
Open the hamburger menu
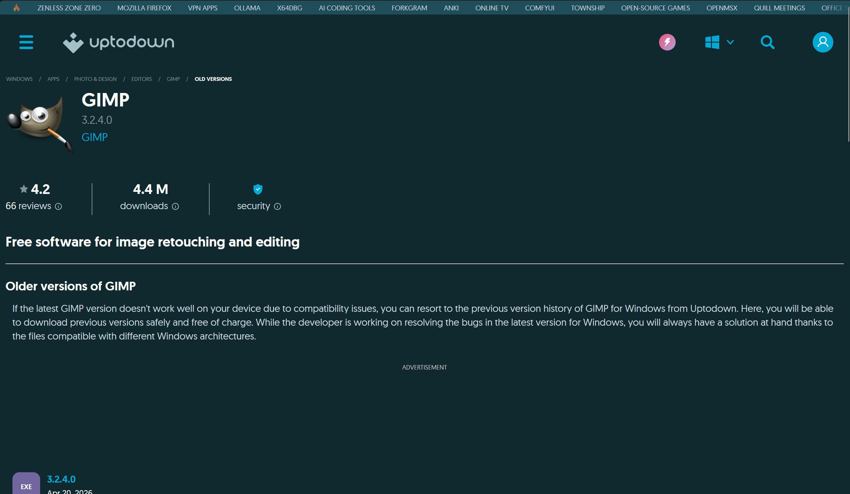coord(26,42)
